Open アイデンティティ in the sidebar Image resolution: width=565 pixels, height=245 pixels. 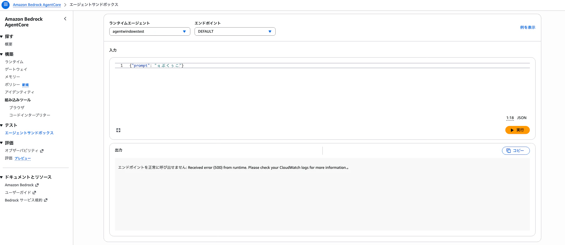coord(20,92)
